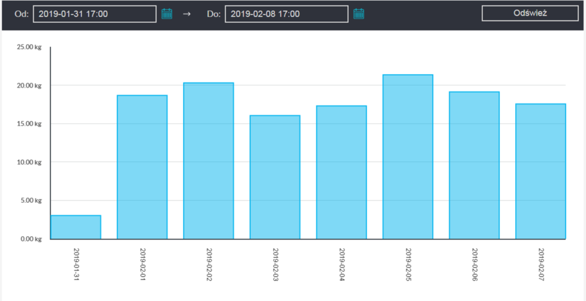
Task: Click the 2019-01-31 x-axis date label
Action: [x=76, y=265]
